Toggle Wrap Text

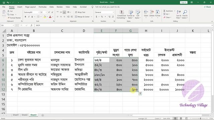[x=80, y=12]
